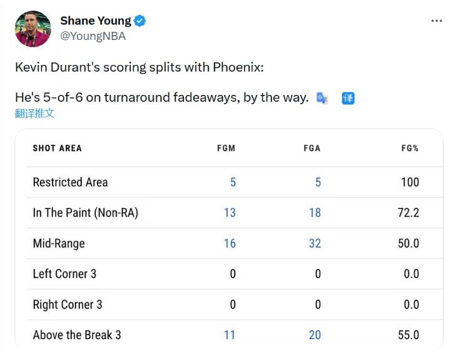Click the SHOT AREA column header
451x349 pixels.
pyautogui.click(x=57, y=149)
